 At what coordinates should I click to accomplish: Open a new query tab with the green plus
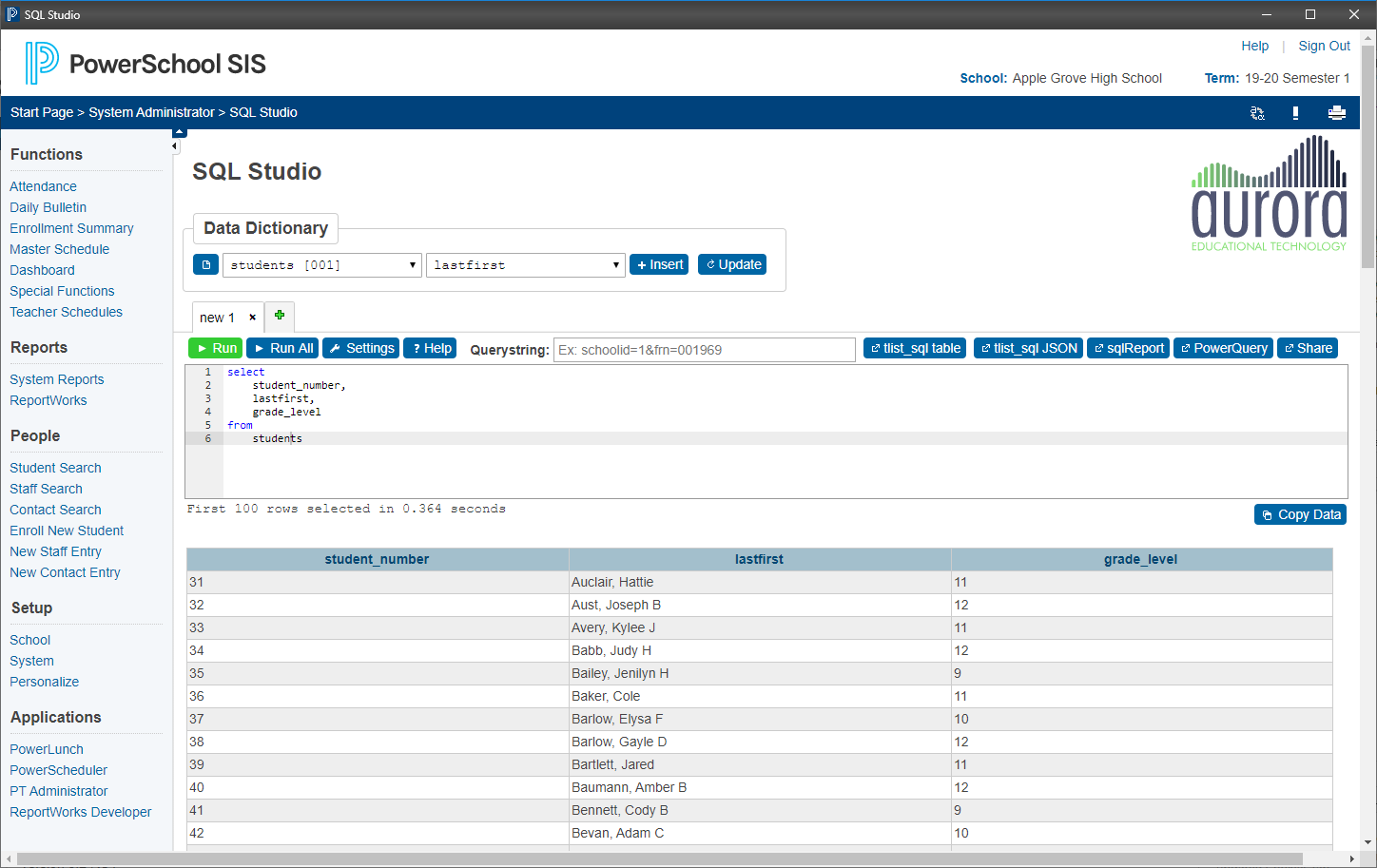pyautogui.click(x=279, y=315)
